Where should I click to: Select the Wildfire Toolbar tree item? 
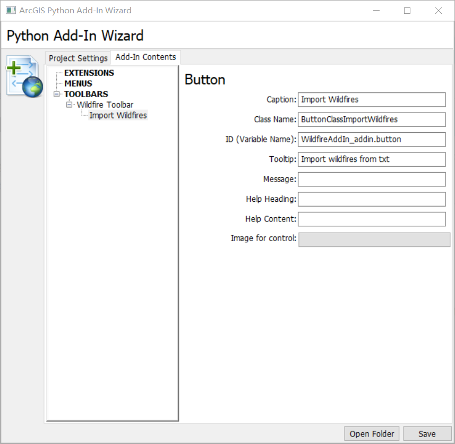(105, 105)
